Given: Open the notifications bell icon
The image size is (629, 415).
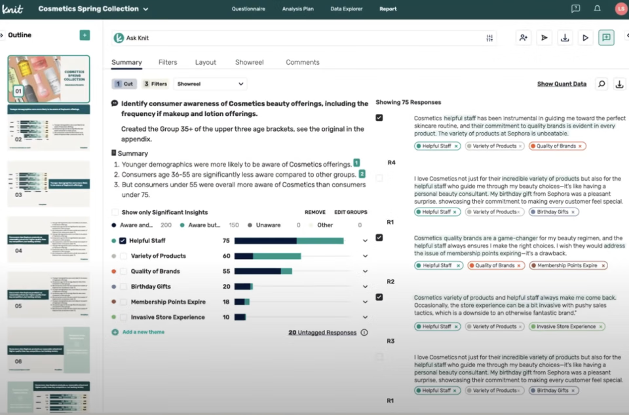Looking at the screenshot, I should click(x=597, y=9).
